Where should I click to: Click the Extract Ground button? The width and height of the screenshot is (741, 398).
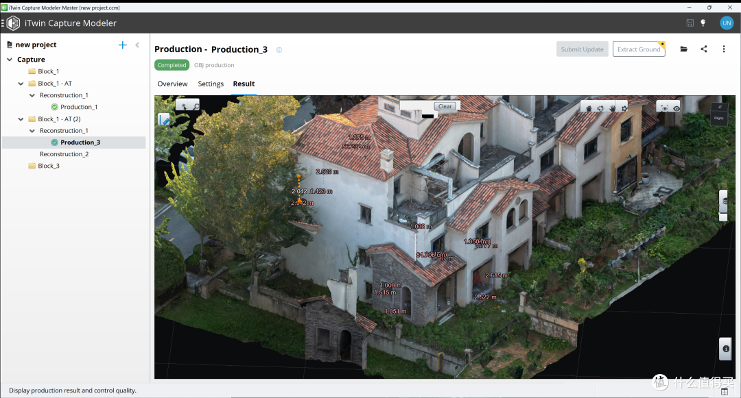pos(639,49)
